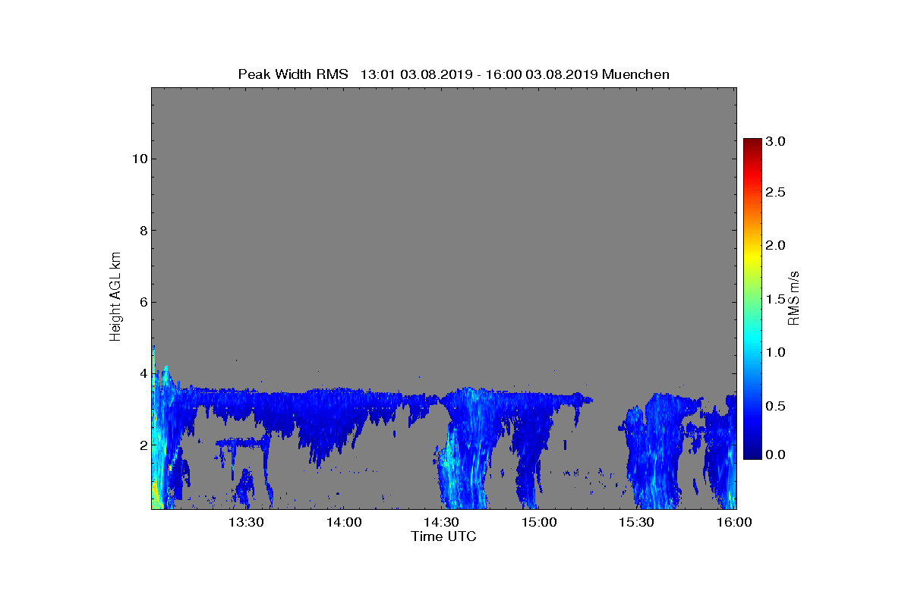Click the "RMS m/s" colorbar label
This screenshot has width=911, height=607.
point(793,297)
